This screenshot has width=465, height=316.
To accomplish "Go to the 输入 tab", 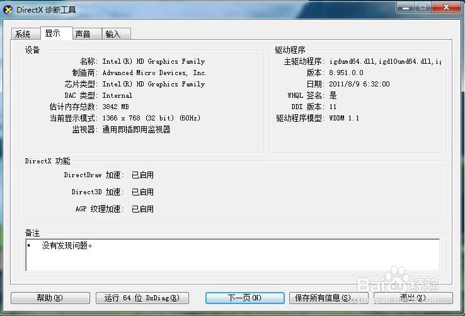I will coord(116,34).
